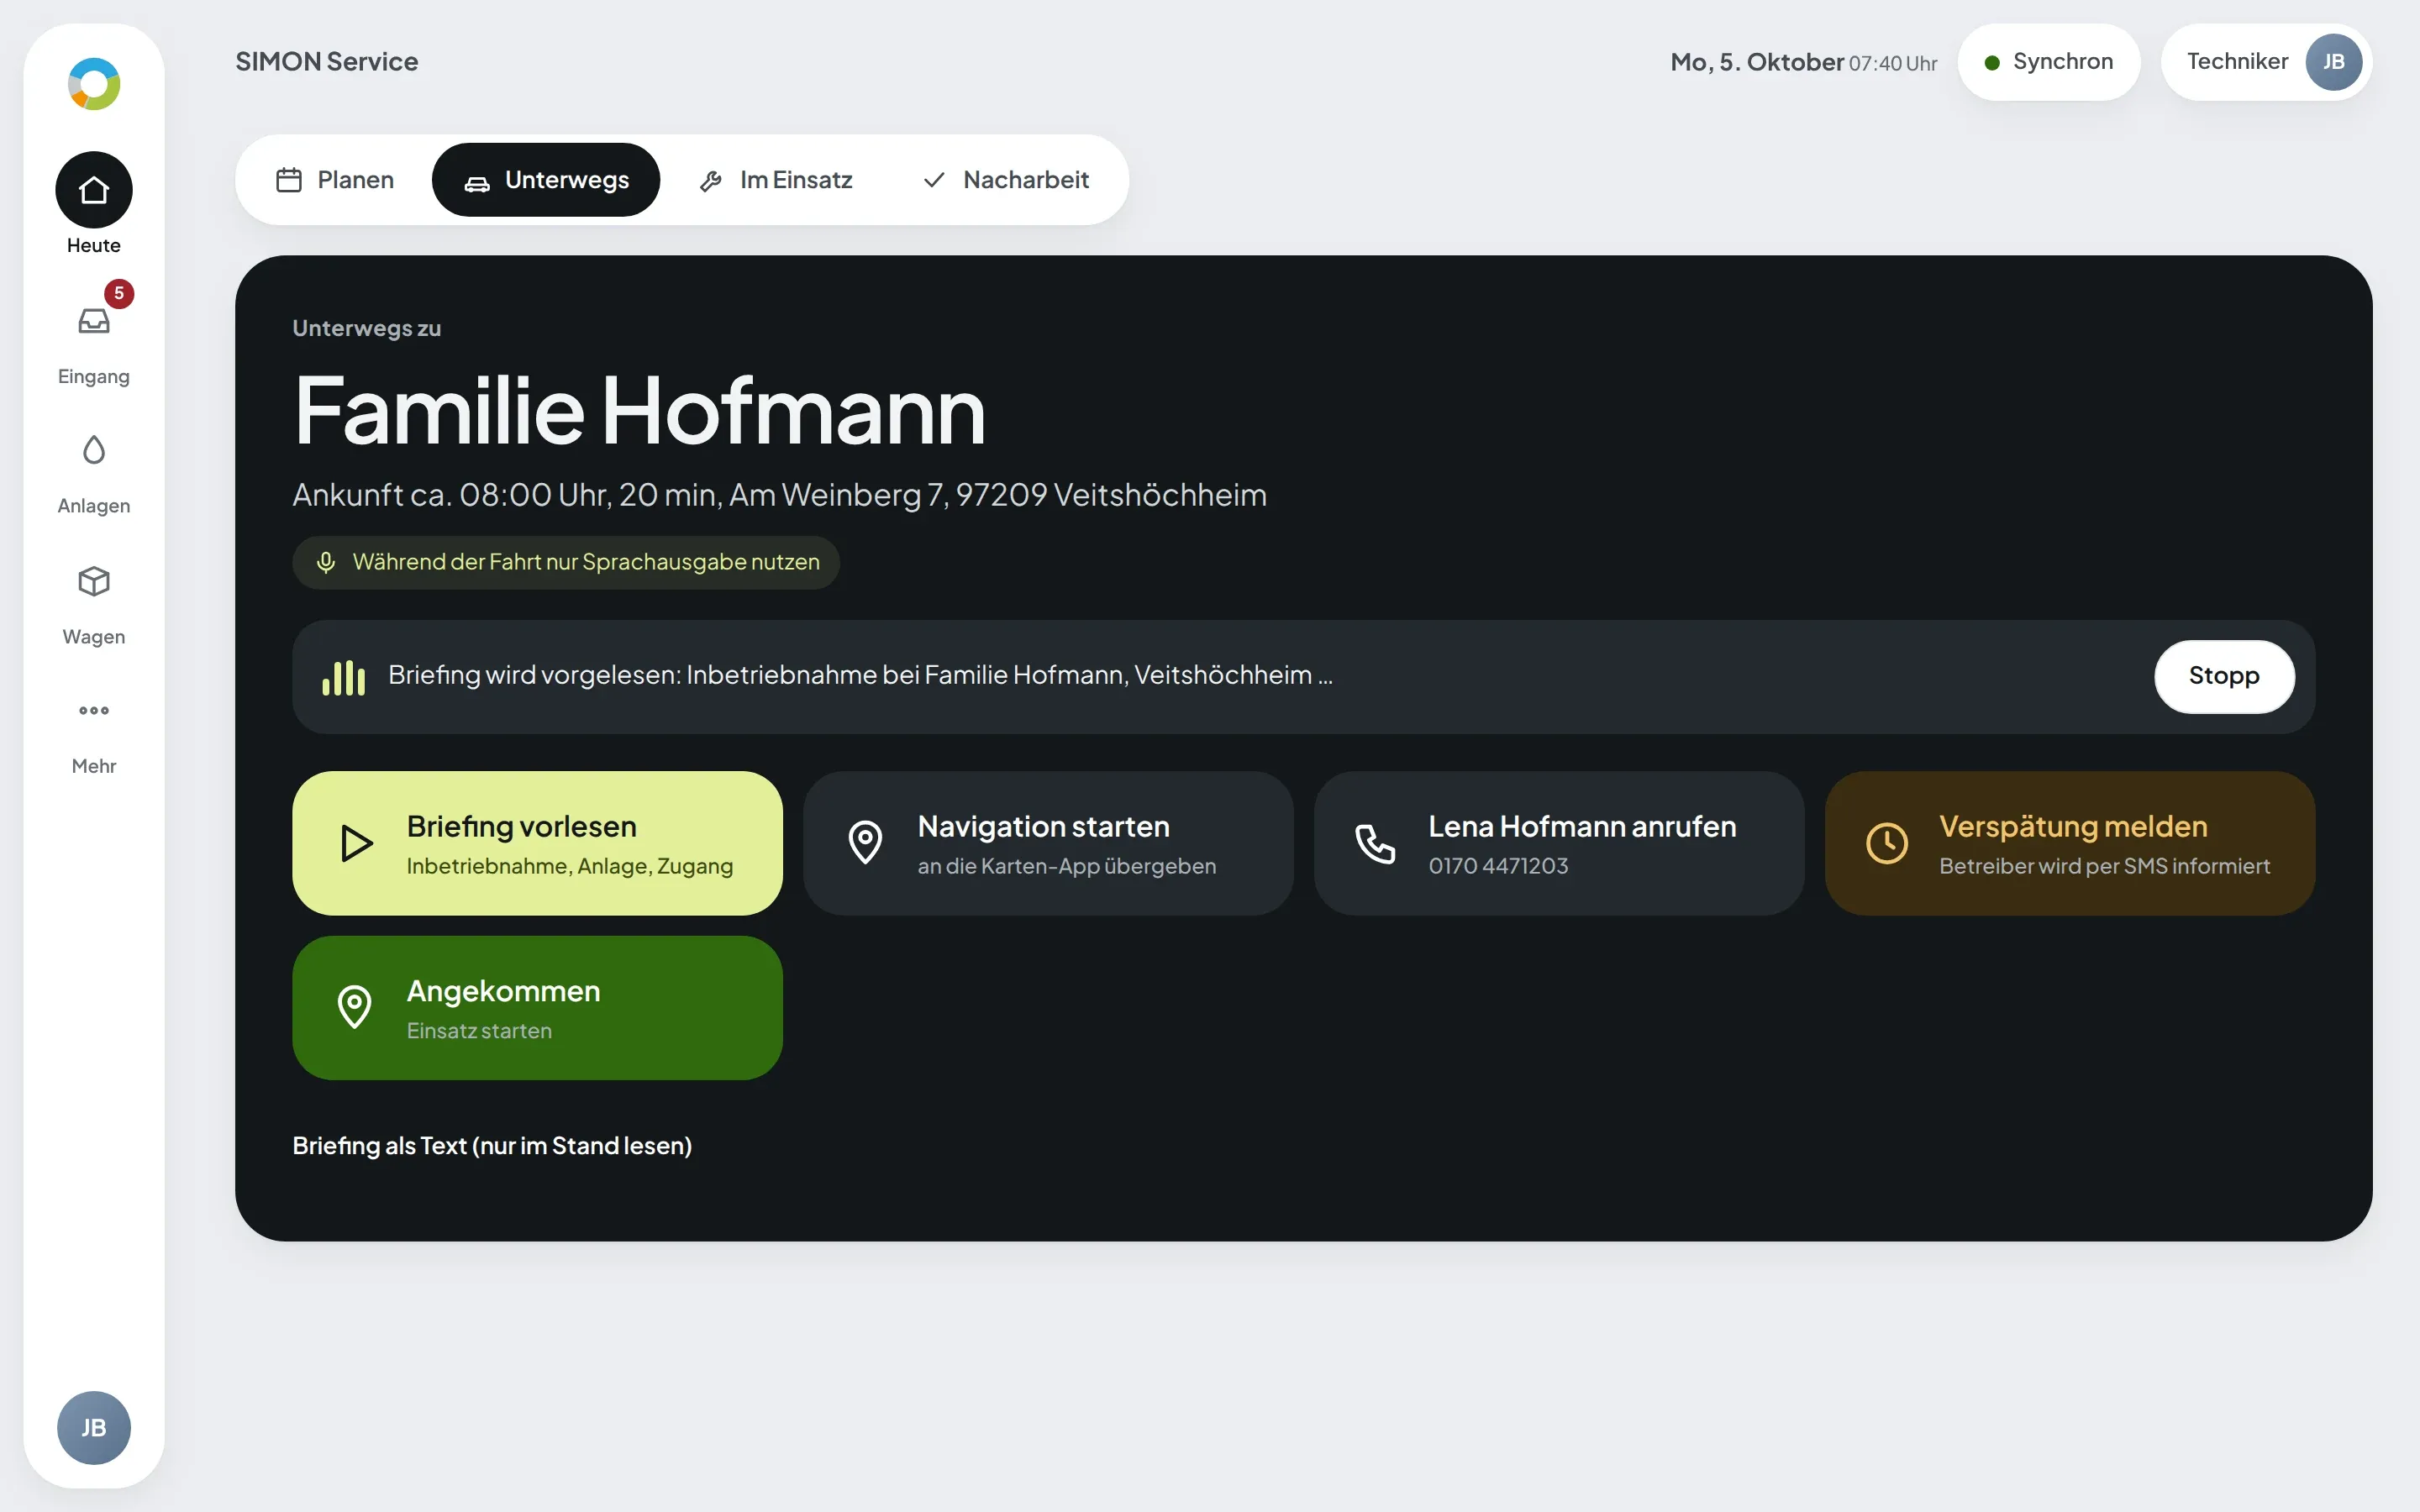Click 'an die Karten-App übergeben' text
The width and height of the screenshot is (2420, 1512).
coord(1067,866)
